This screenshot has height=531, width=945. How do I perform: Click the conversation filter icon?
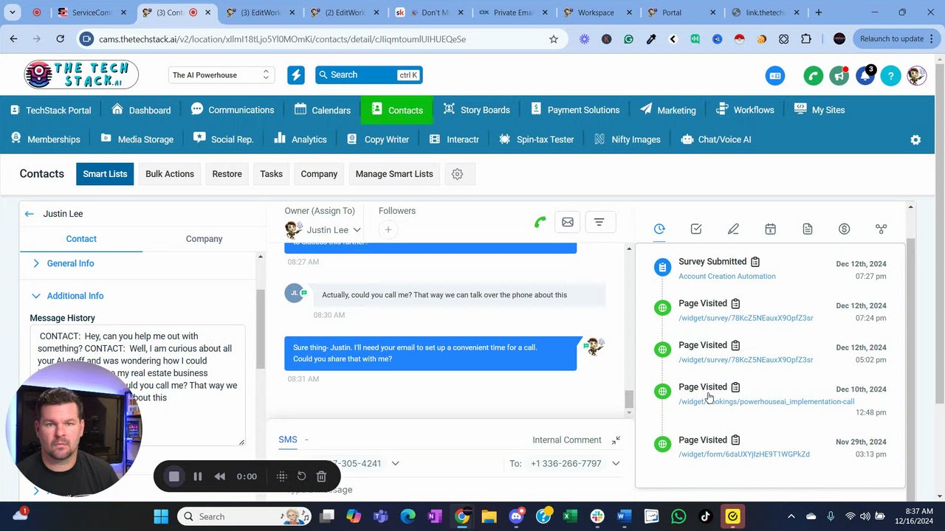click(x=599, y=222)
